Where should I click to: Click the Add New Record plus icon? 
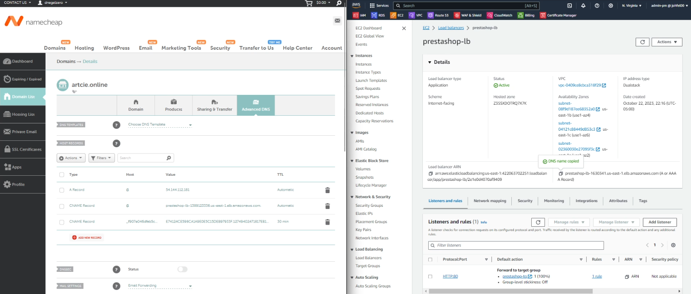coord(74,238)
